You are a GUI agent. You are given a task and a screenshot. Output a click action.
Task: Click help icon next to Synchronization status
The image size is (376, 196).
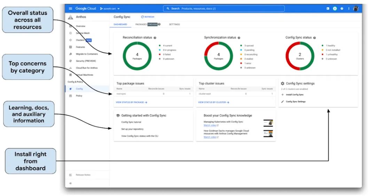point(239,38)
